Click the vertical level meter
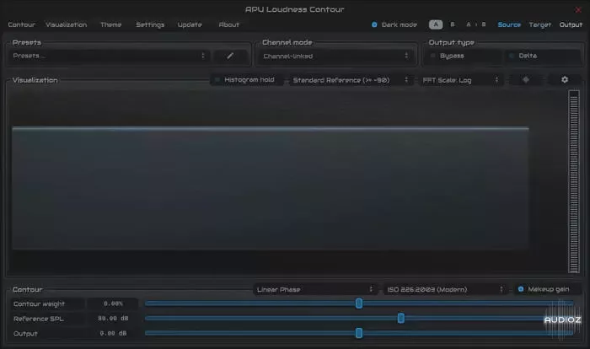The height and width of the screenshot is (349, 590). pyautogui.click(x=574, y=181)
